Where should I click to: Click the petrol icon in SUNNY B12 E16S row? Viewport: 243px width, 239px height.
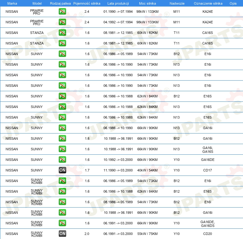pos(62,96)
